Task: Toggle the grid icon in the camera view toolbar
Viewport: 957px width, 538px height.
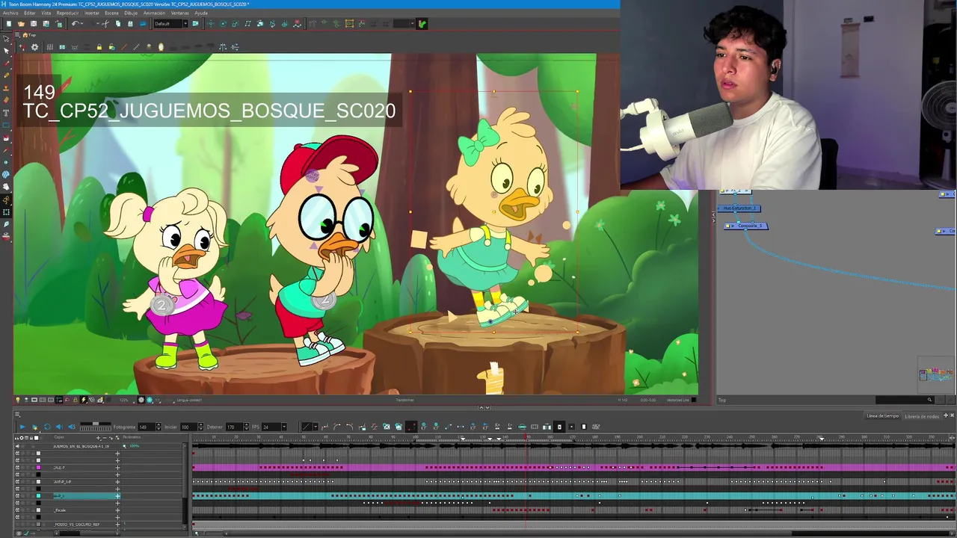Action: [50, 47]
